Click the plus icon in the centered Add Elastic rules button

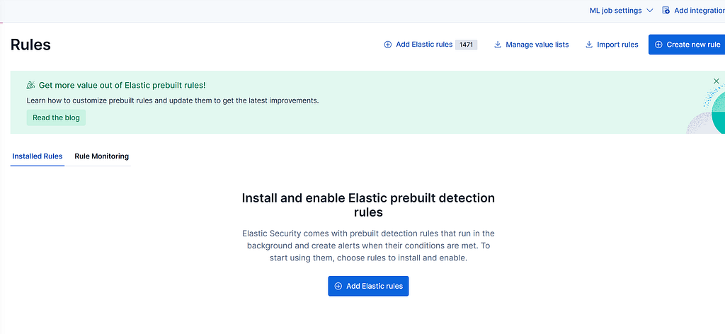click(338, 286)
